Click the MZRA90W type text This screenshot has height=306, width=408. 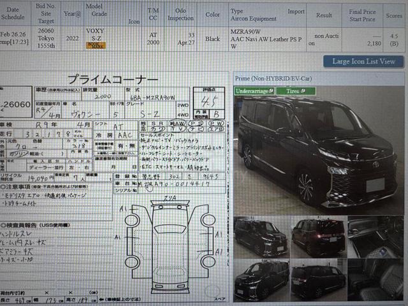click(245, 32)
